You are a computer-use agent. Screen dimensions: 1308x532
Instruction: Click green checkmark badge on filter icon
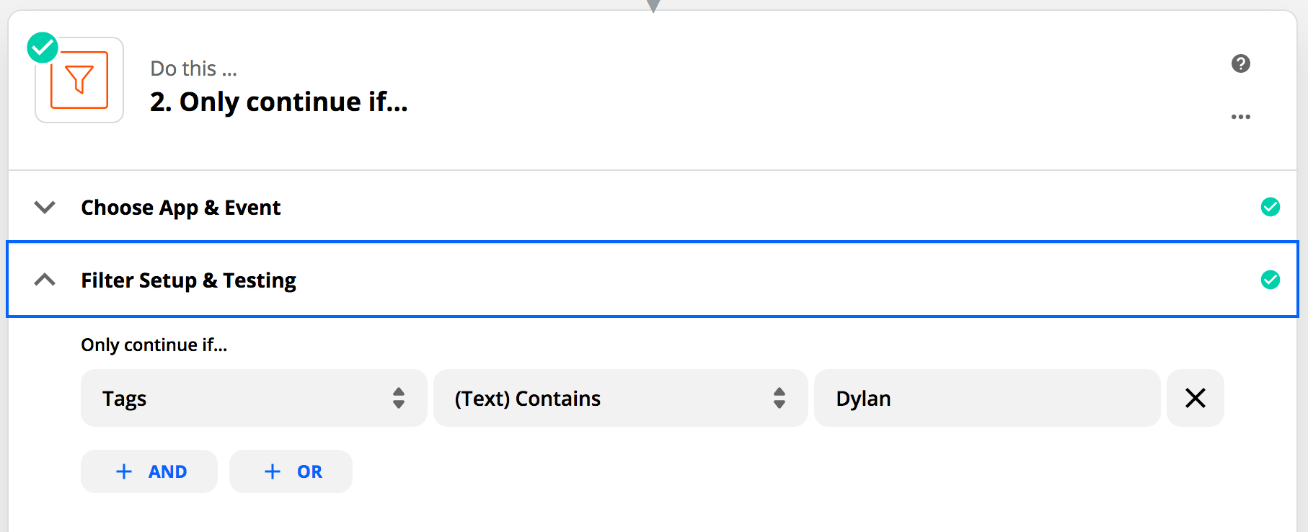pos(43,48)
